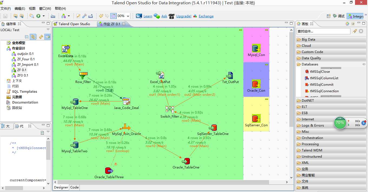Image resolution: width=368 pixels, height=192 pixels.
Task: Select the Oracle_TableThree input component
Action: click(109, 171)
